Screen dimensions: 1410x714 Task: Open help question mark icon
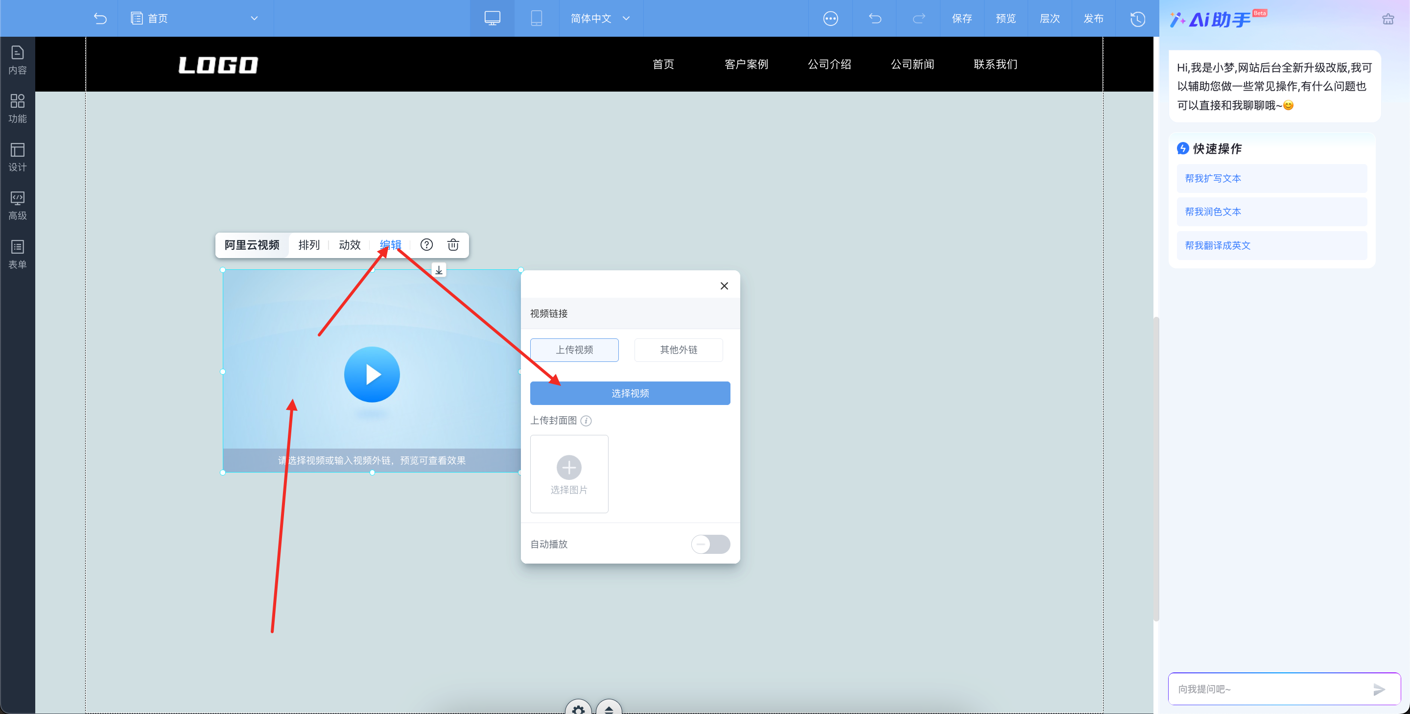pos(426,245)
